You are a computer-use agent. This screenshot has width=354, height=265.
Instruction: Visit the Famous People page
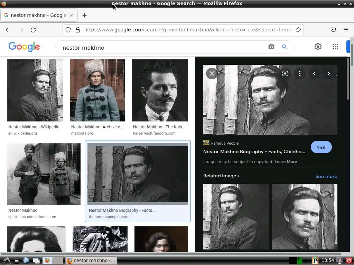pos(321,147)
